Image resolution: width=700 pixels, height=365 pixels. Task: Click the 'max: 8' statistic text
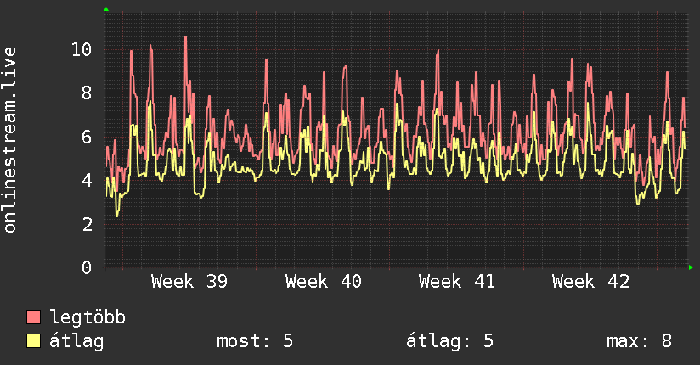640,341
